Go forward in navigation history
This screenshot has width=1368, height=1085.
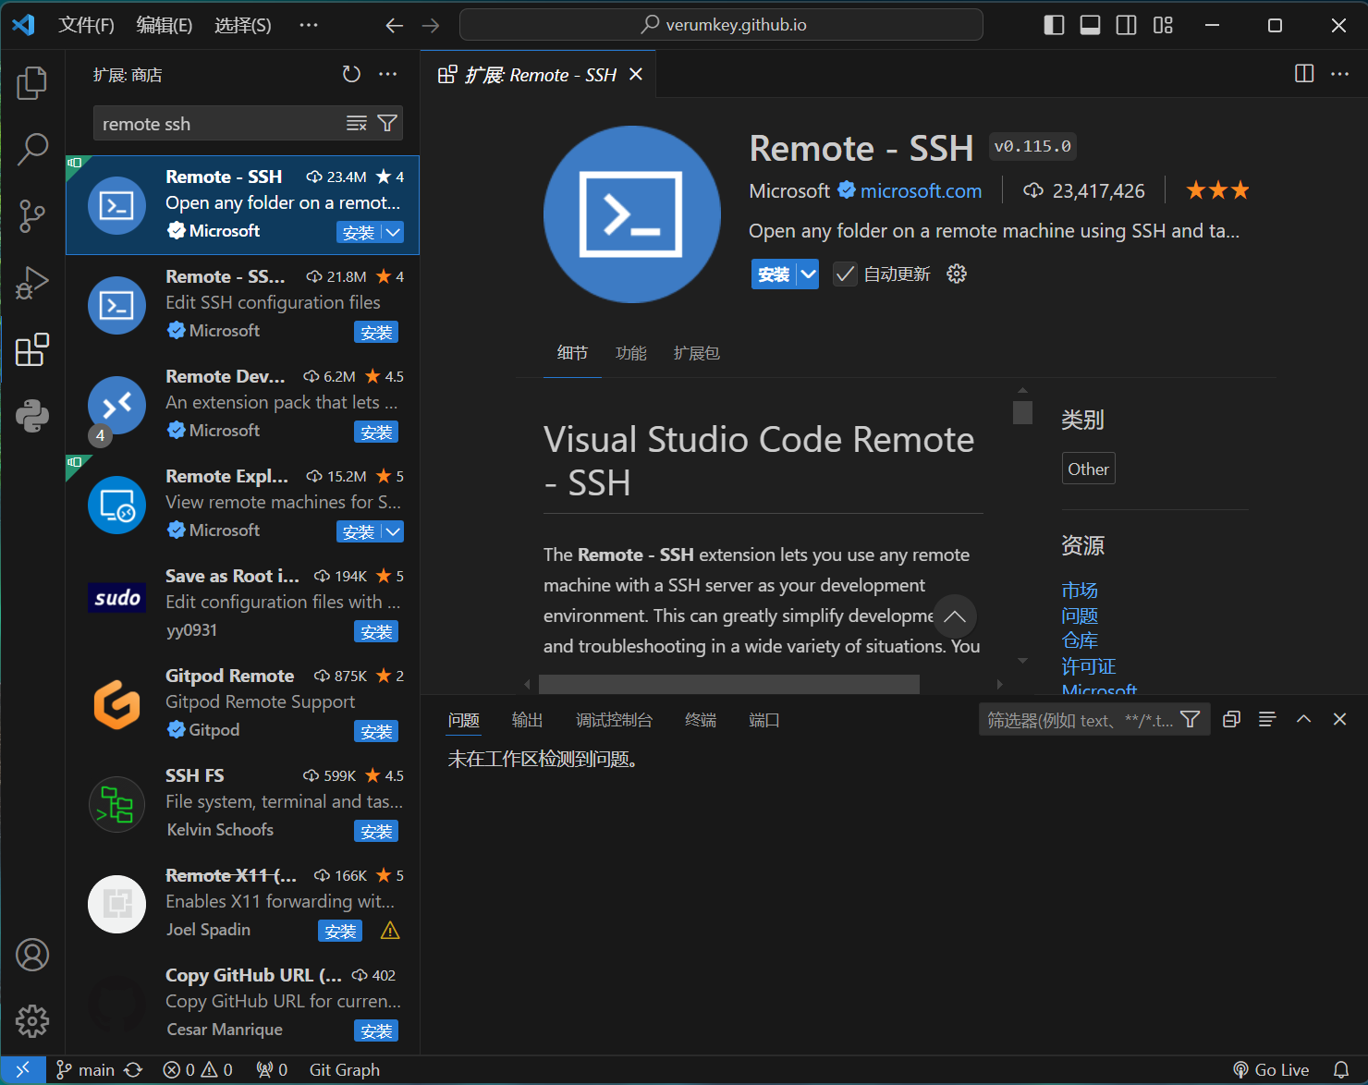431,25
